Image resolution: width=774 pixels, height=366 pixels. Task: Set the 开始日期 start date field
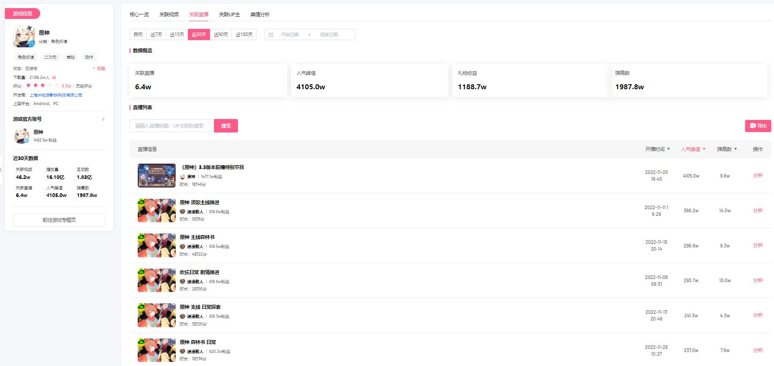point(290,35)
